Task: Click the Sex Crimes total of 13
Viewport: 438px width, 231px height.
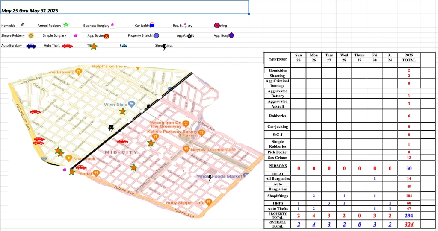Action: point(409,158)
